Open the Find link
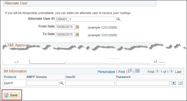Screen dimensions: 187x101 pyautogui.click(x=122, y=72)
